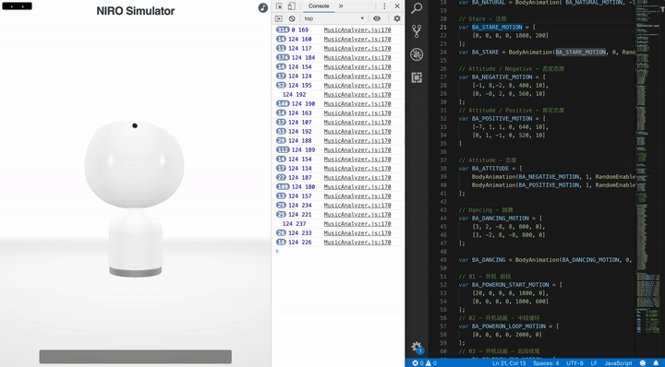Open Source Control view icon
This screenshot has width=665, height=367.
[x=417, y=31]
